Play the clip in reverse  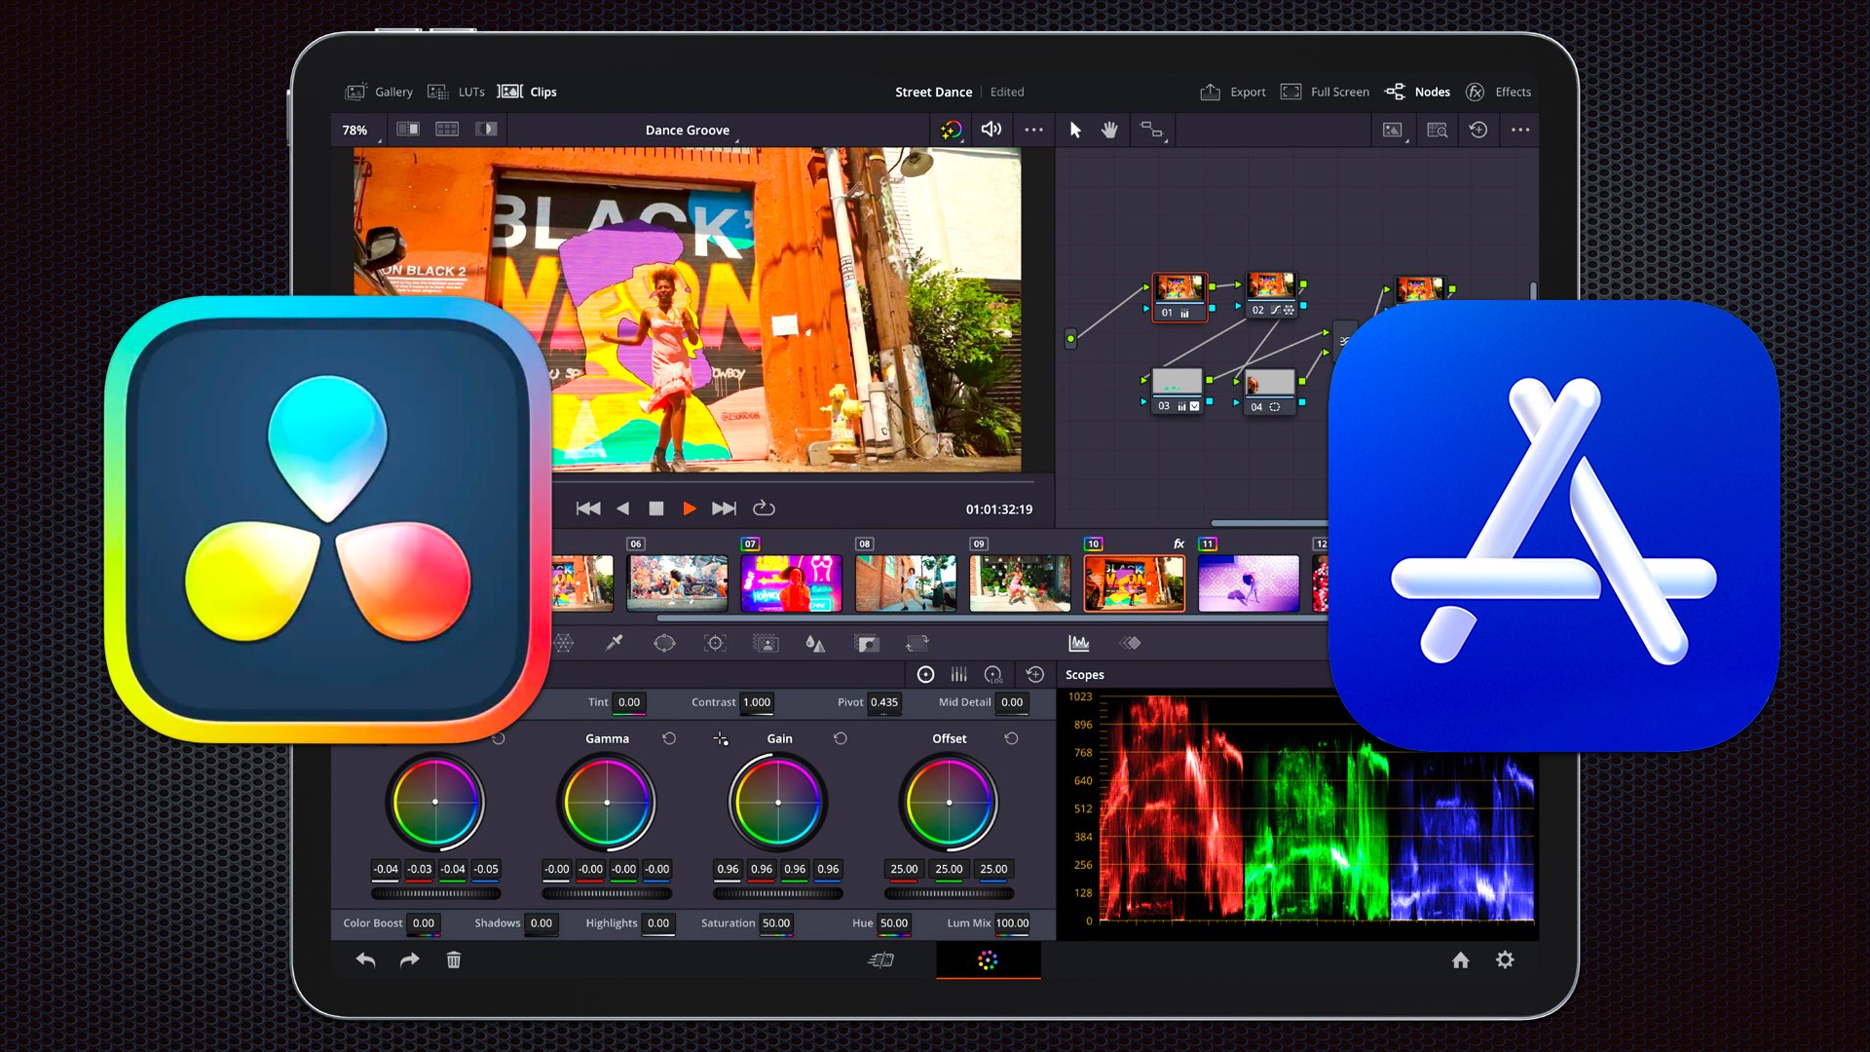tap(623, 508)
